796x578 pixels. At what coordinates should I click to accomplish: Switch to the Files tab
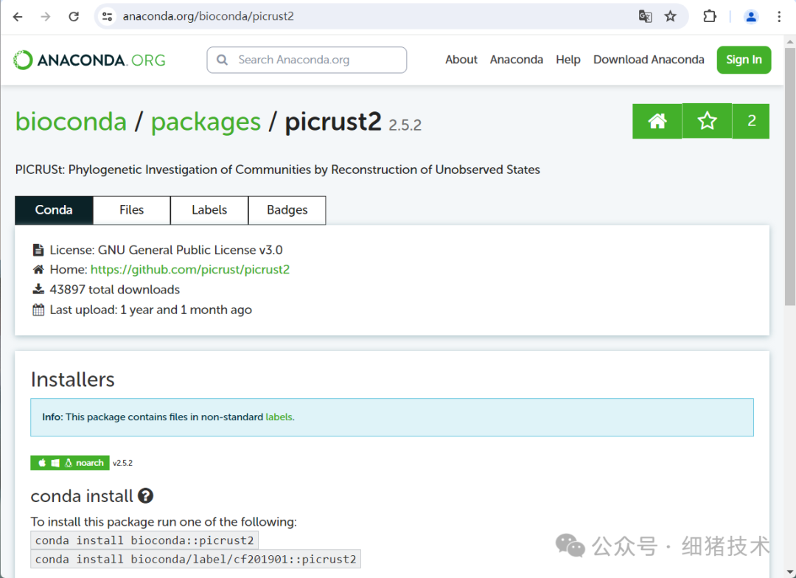click(131, 210)
